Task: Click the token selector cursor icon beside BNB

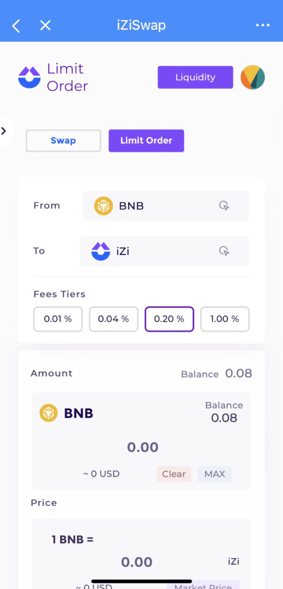Action: tap(224, 206)
